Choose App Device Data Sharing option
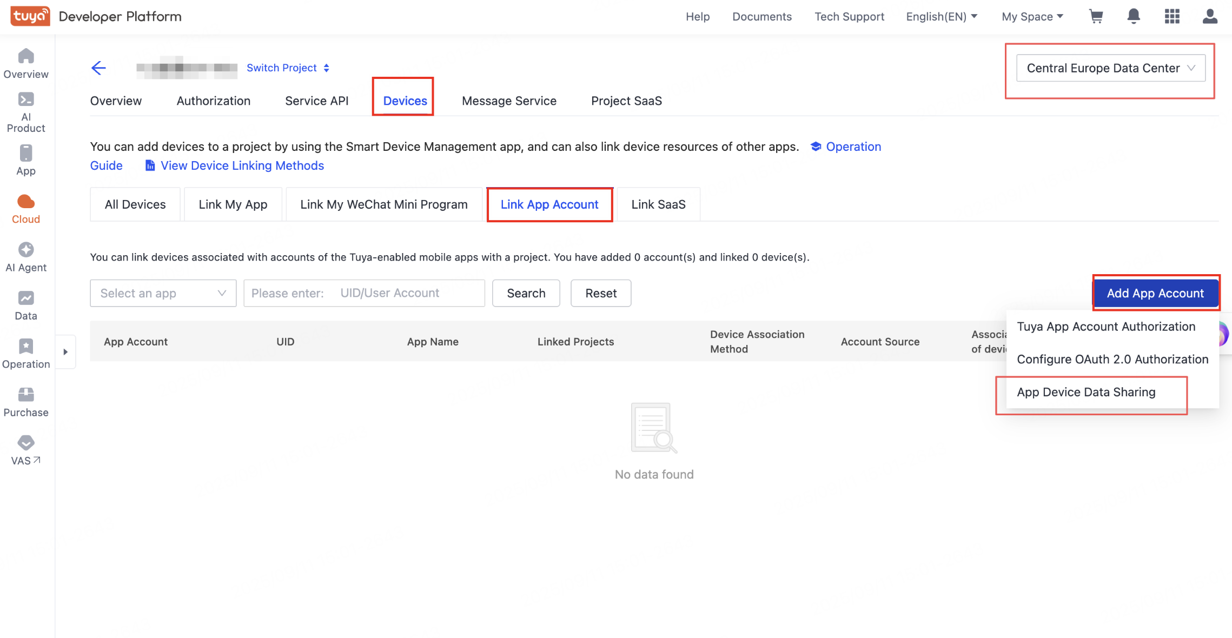The height and width of the screenshot is (638, 1232). [x=1086, y=392]
